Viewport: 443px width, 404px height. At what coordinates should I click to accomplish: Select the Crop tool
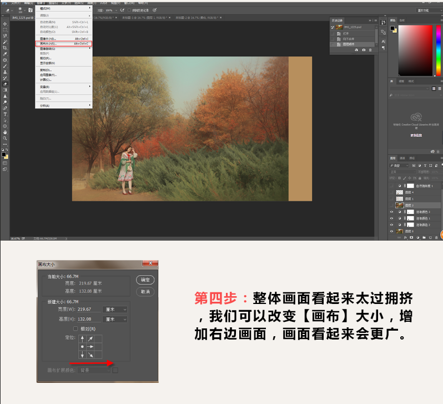[x=5, y=48]
